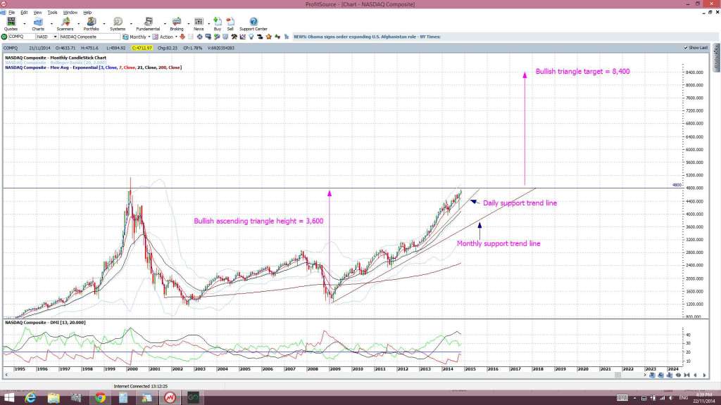Shift chart right with the right arrow
Screen dimensions: 721x405
(704, 375)
